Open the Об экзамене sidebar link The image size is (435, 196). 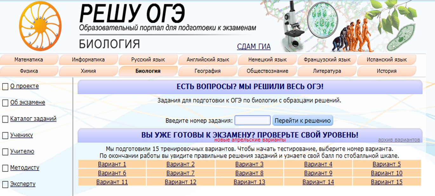28,103
